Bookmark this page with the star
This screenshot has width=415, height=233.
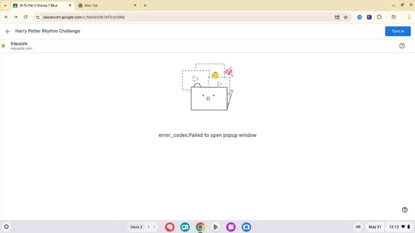point(345,17)
